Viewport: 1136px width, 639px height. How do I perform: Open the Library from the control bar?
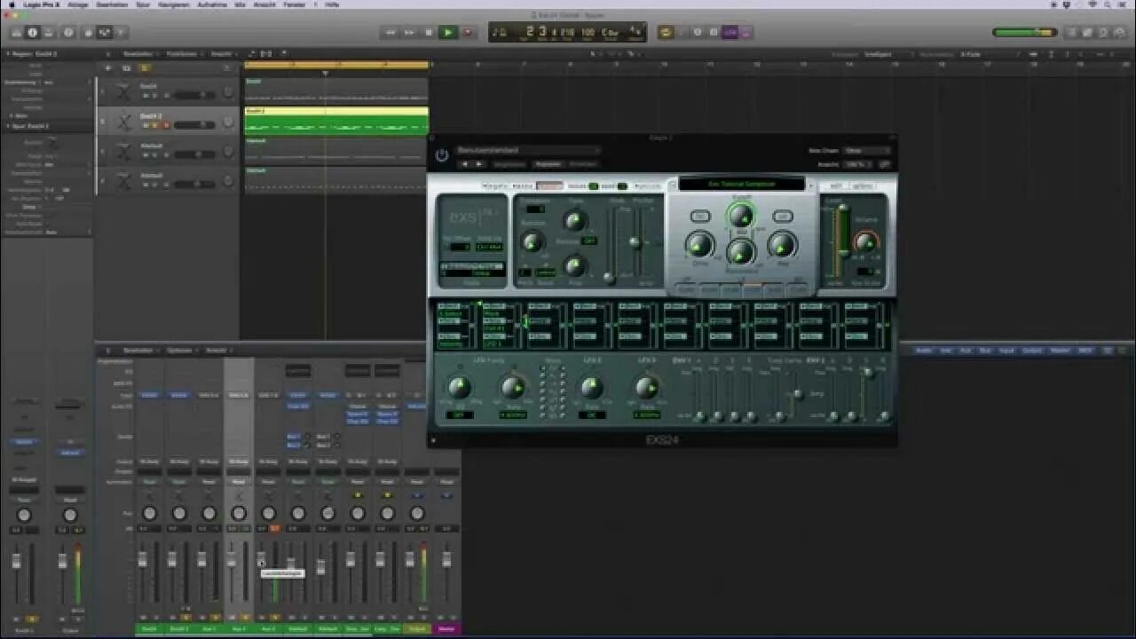(15, 32)
